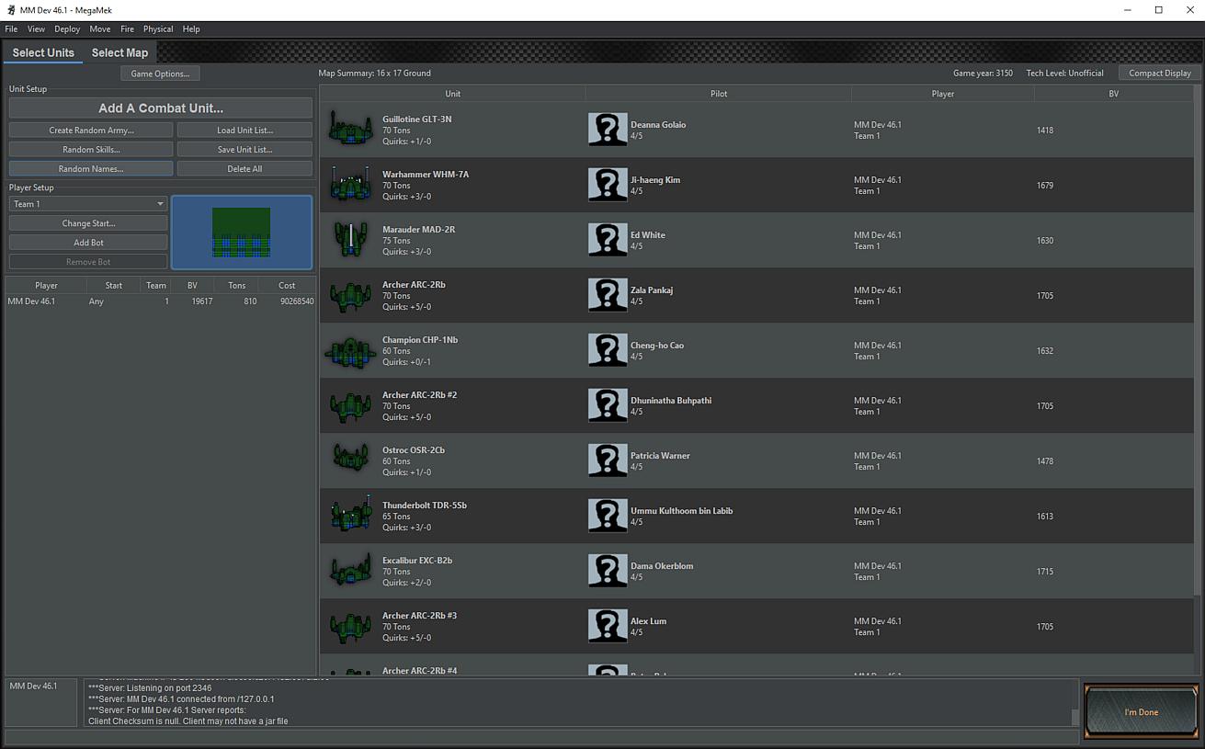This screenshot has height=749, width=1205.
Task: Open the Help menu
Action: pyautogui.click(x=191, y=29)
